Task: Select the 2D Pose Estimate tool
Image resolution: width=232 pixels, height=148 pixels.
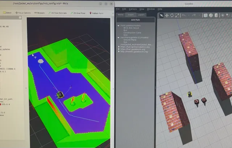Action: (x=58, y=13)
